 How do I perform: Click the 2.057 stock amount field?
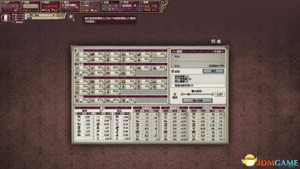pyautogui.click(x=220, y=94)
